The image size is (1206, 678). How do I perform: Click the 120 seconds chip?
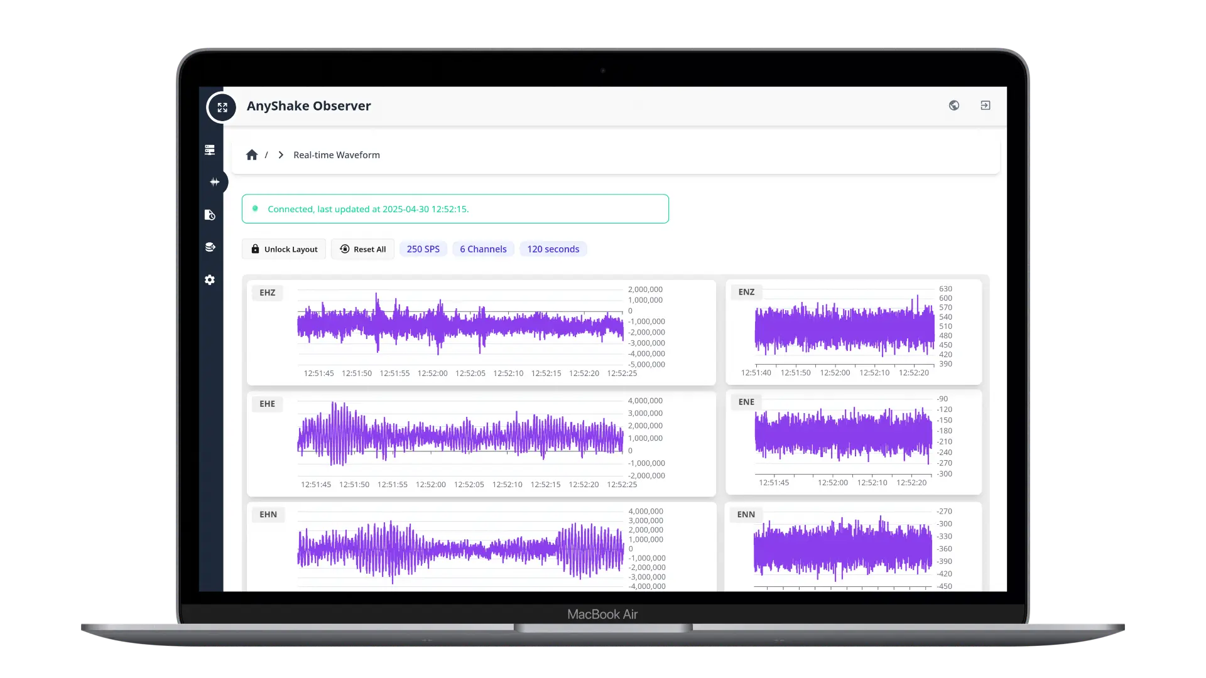pos(553,249)
